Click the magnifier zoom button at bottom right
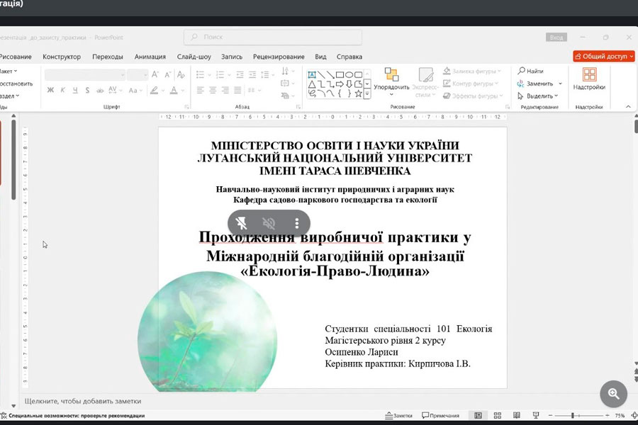This screenshot has width=638, height=425. (x=613, y=394)
